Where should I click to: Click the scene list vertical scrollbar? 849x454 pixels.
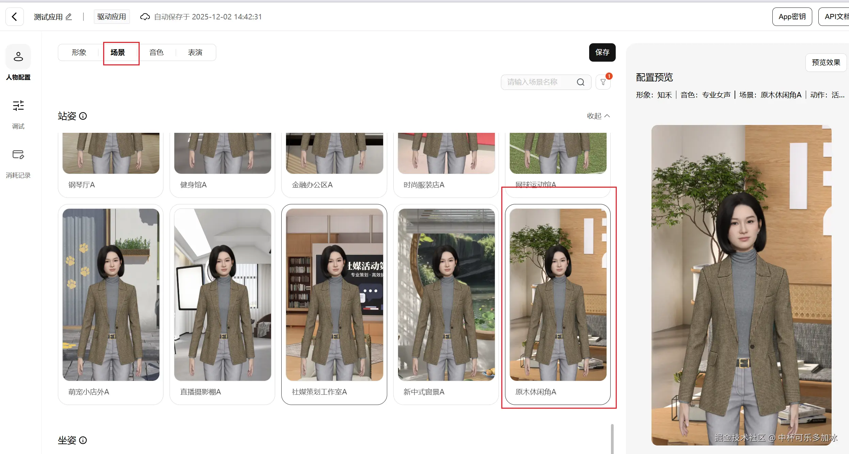click(x=612, y=439)
